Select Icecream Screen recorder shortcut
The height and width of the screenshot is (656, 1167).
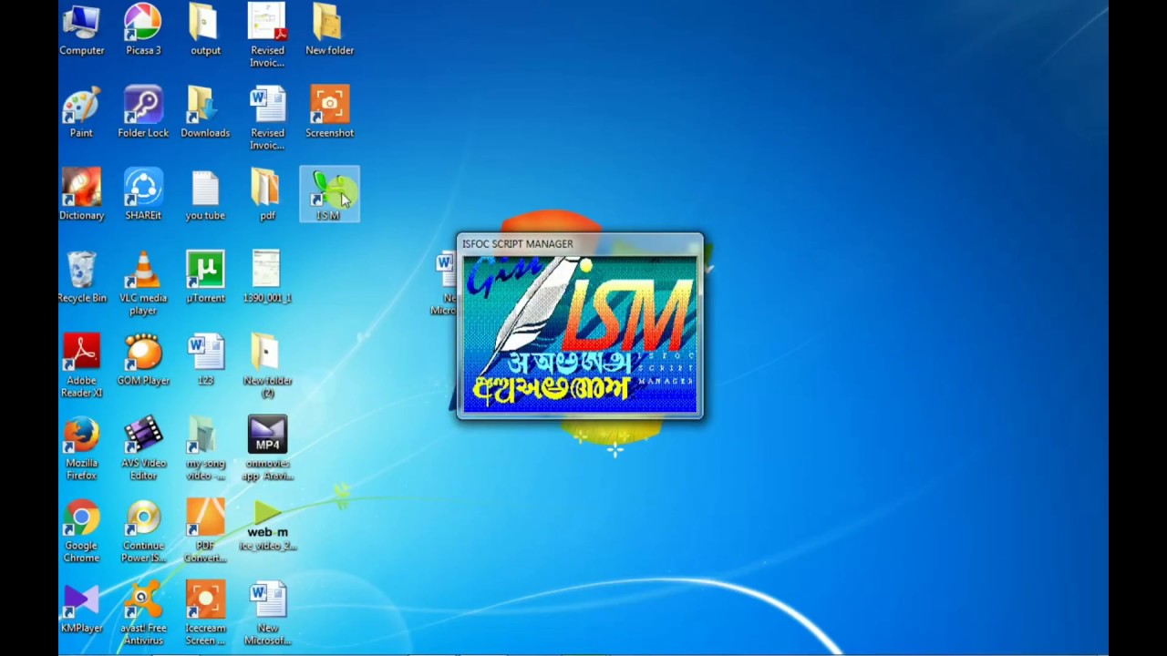205,614
